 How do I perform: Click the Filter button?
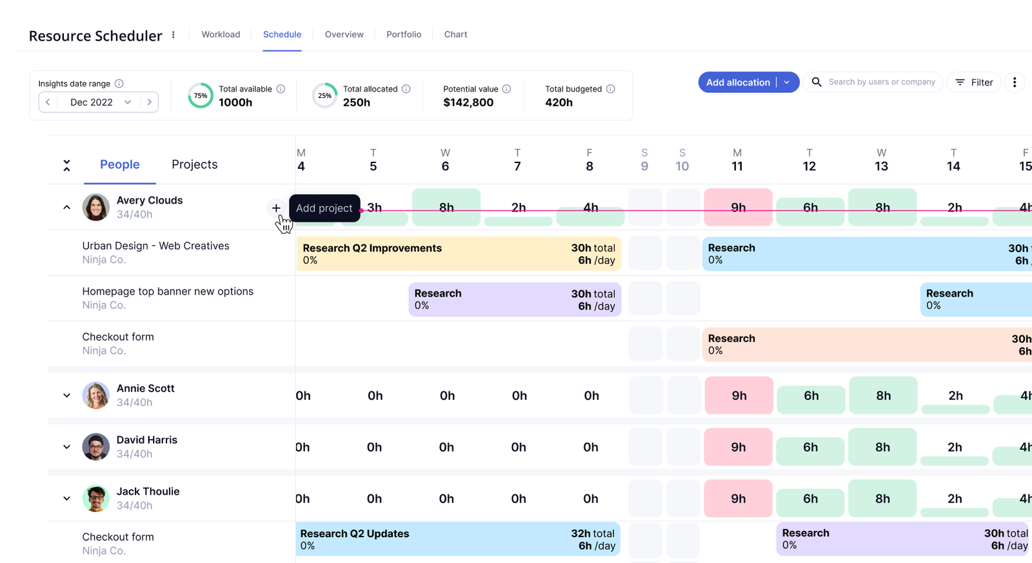[974, 82]
